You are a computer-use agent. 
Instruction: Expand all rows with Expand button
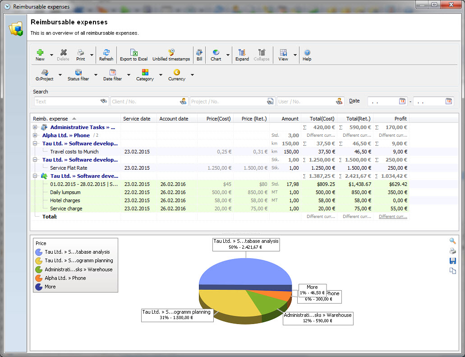pyautogui.click(x=242, y=53)
